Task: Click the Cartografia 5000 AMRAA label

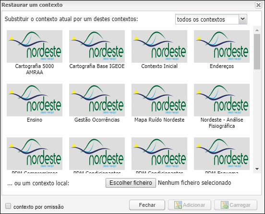Action: (x=35, y=69)
